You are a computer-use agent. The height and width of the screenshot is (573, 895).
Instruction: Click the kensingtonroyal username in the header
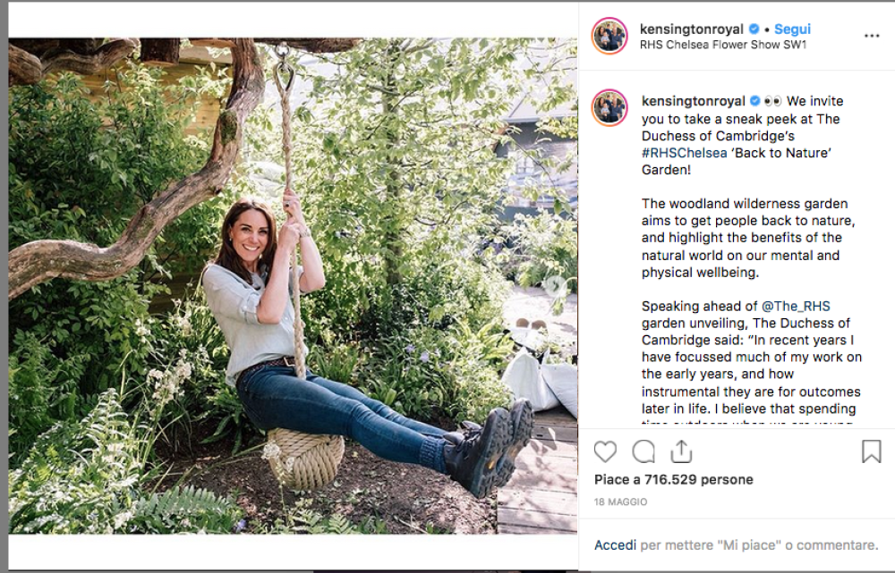(692, 29)
